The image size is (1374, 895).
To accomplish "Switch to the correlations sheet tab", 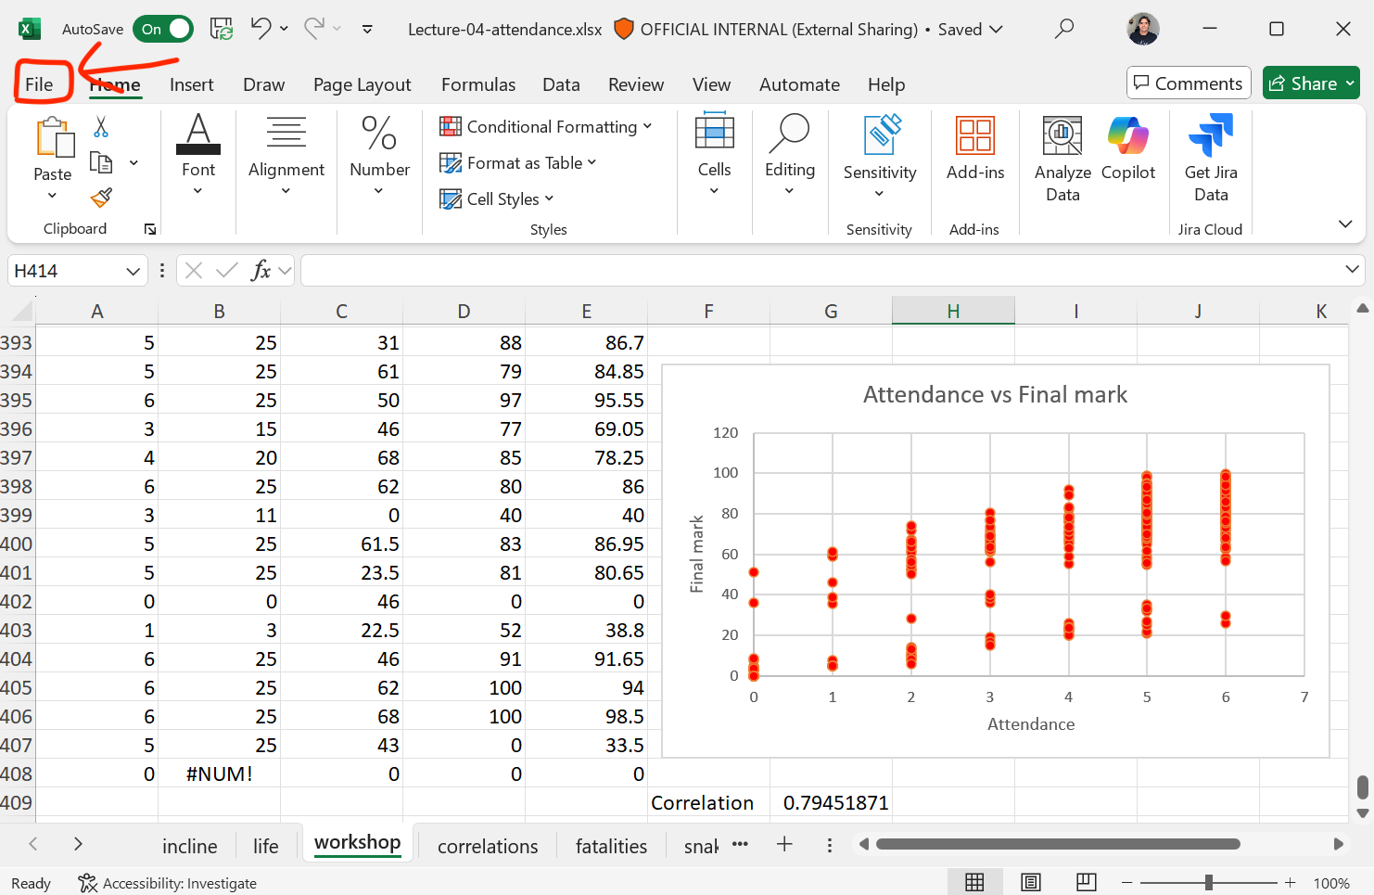I will tap(487, 846).
